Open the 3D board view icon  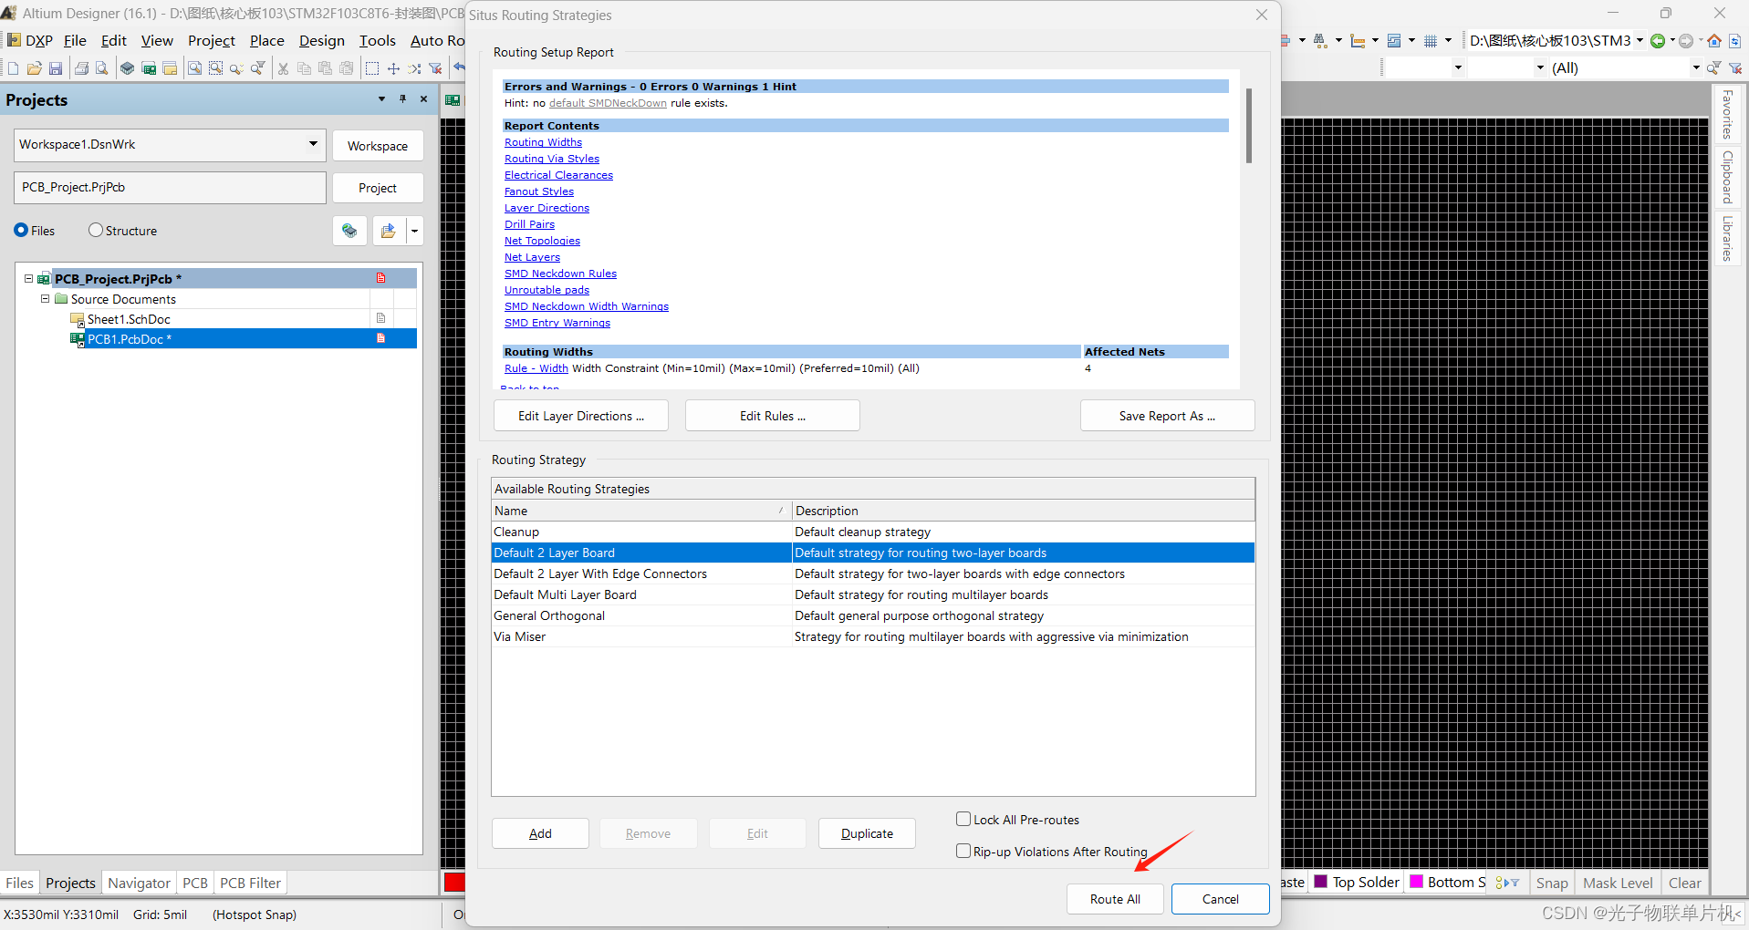tap(128, 68)
